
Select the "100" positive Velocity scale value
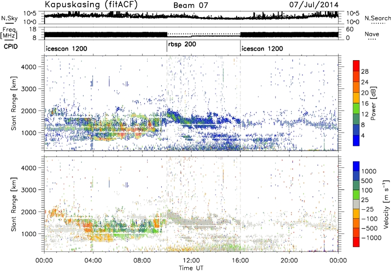point(367,190)
